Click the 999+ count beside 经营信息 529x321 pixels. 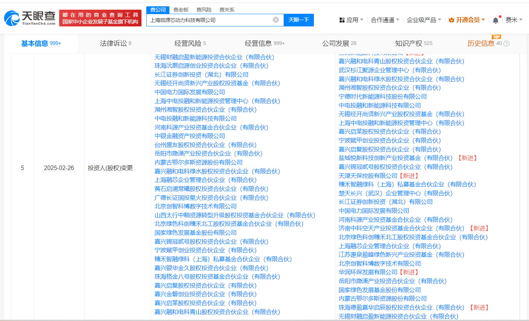pyautogui.click(x=279, y=44)
